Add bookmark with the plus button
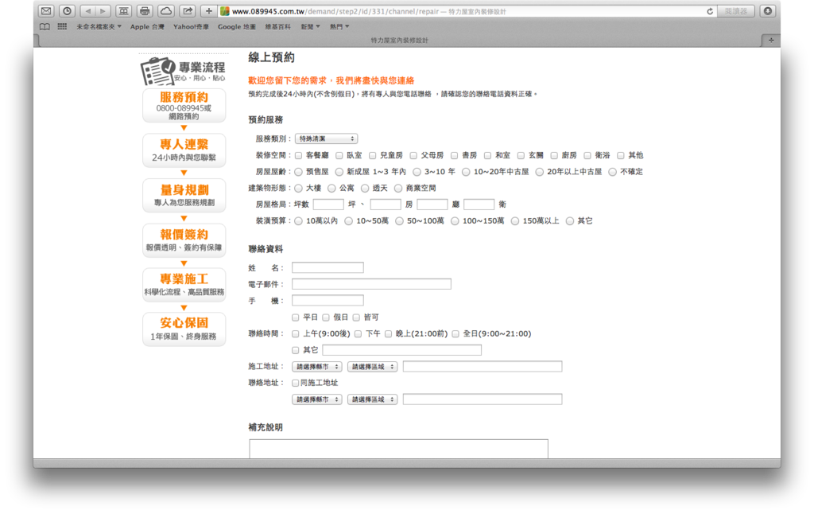This screenshot has width=814, height=514. (x=208, y=11)
